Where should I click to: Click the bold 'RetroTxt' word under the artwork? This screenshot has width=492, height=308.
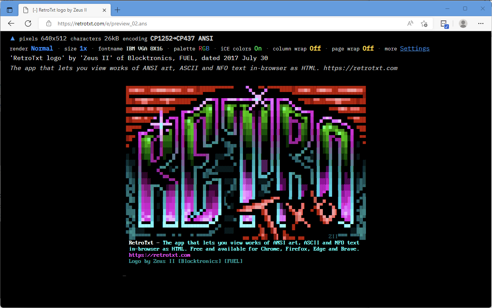[x=141, y=243]
